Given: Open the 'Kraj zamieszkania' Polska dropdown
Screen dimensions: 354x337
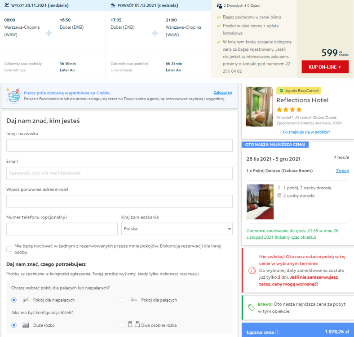Looking at the screenshot, I should coord(177,229).
